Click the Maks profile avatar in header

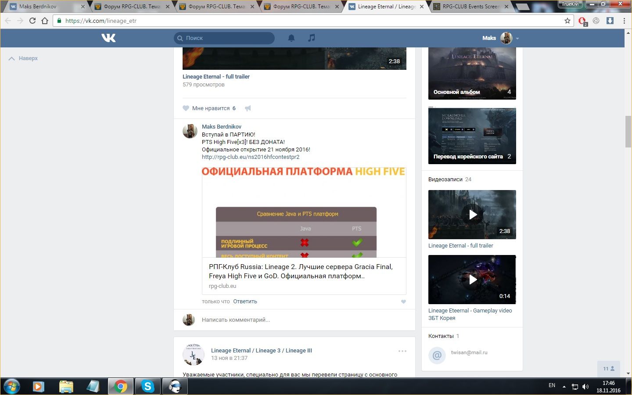point(506,38)
